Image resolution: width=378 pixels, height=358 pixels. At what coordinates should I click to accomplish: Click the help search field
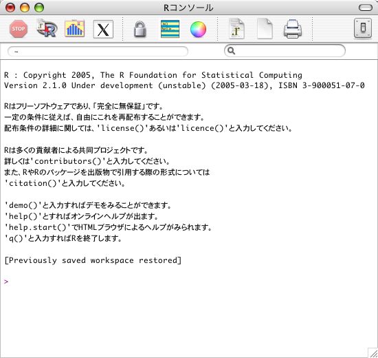tap(285, 51)
